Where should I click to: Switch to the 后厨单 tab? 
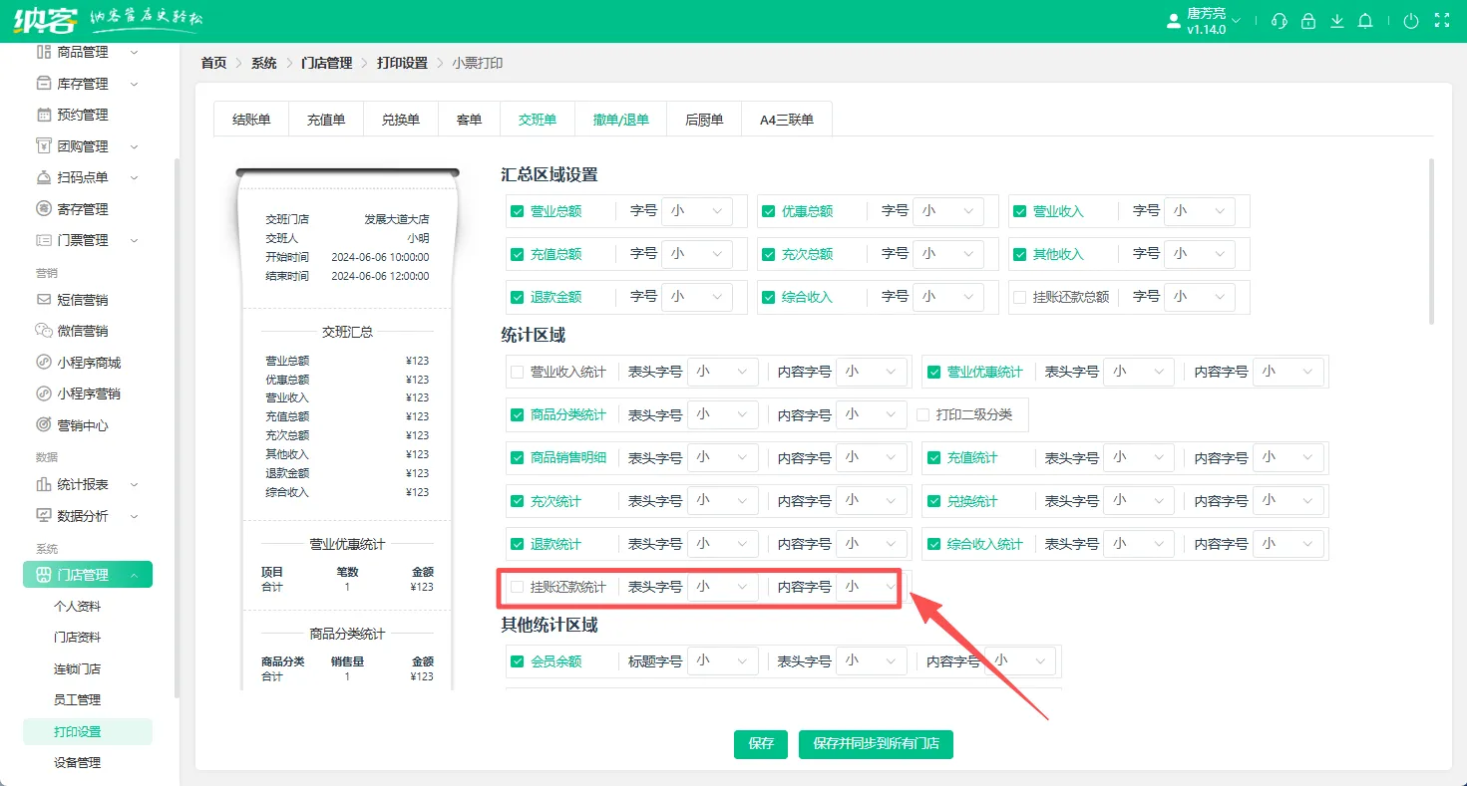(x=703, y=118)
